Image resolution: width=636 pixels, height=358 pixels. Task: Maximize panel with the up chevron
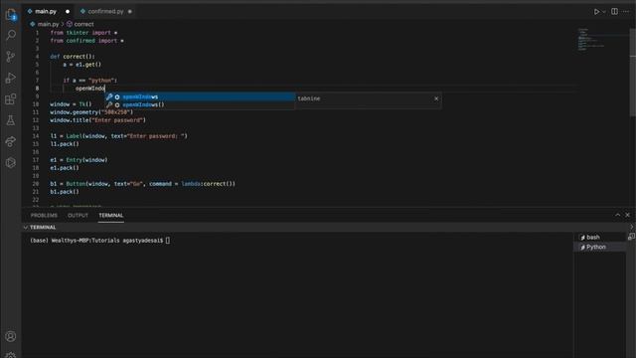617,215
